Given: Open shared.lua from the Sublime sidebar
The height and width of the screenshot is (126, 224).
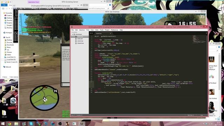Looking at the screenshot, I should (x=80, y=43).
